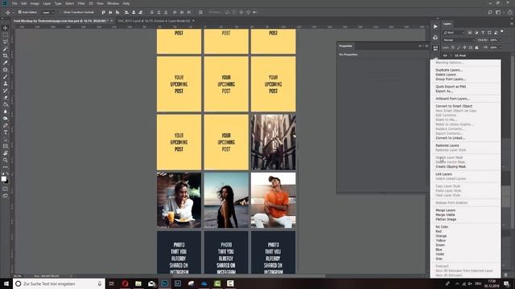515x289 pixels.
Task: Select the Rectangular Marquee tool
Action: point(6,35)
